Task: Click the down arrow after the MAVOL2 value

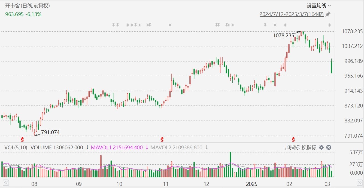Action: (207, 147)
